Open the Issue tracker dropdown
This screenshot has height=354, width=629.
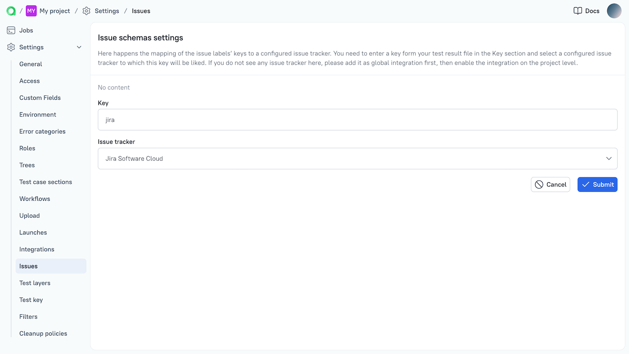click(358, 159)
